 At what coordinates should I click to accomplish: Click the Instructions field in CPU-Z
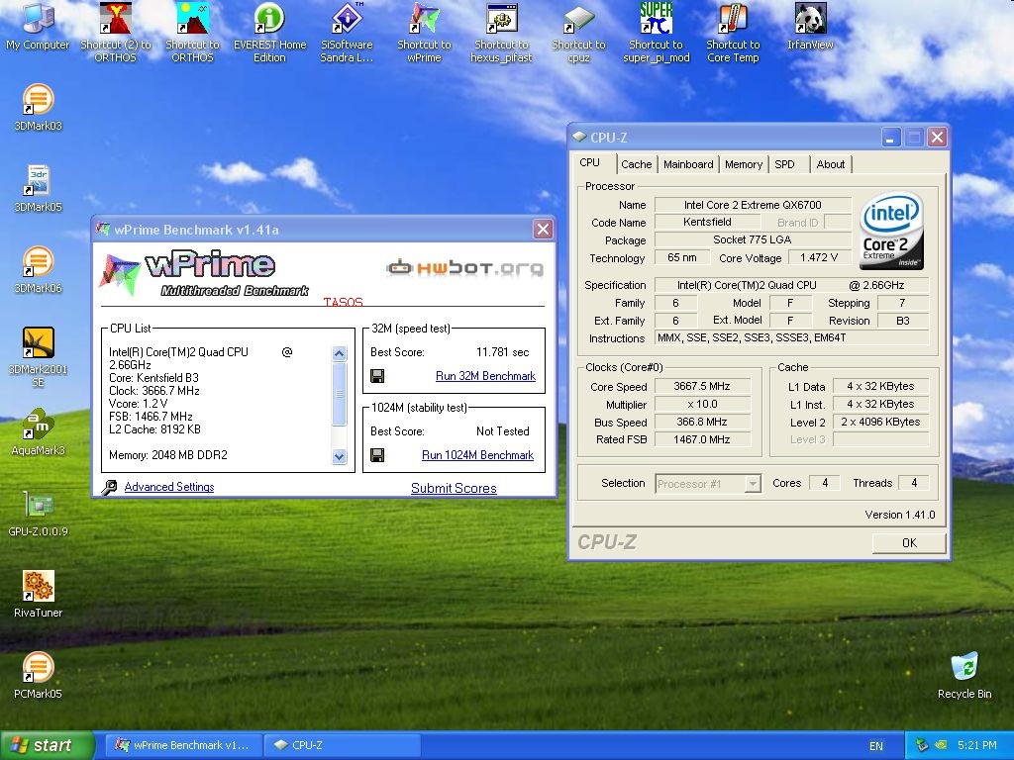point(791,337)
